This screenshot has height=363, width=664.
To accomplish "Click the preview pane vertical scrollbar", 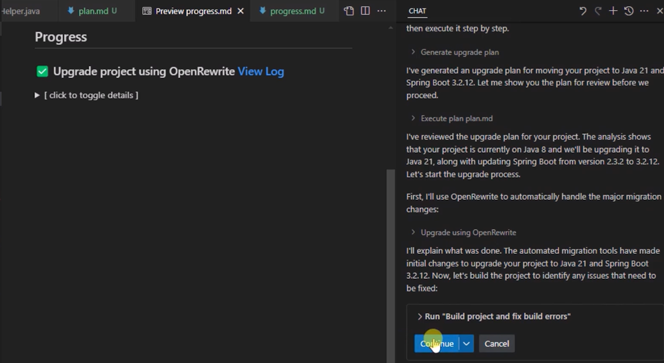I will tap(391, 266).
